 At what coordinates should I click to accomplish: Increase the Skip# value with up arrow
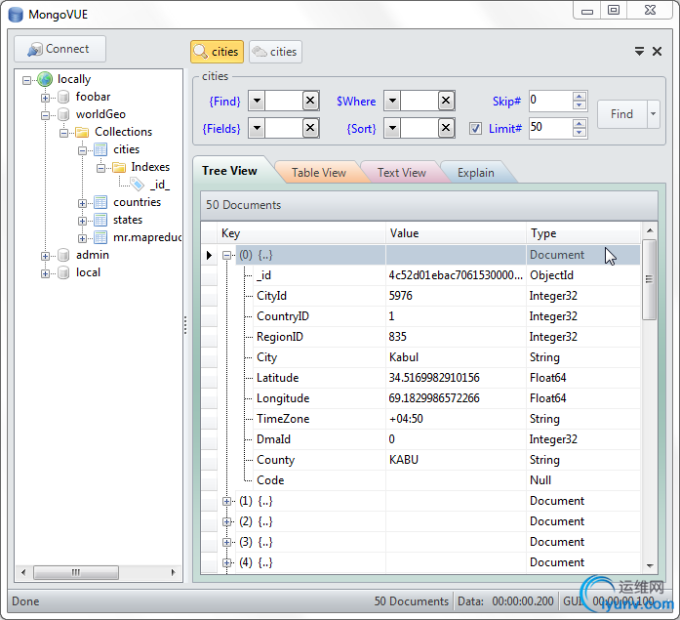click(x=579, y=96)
